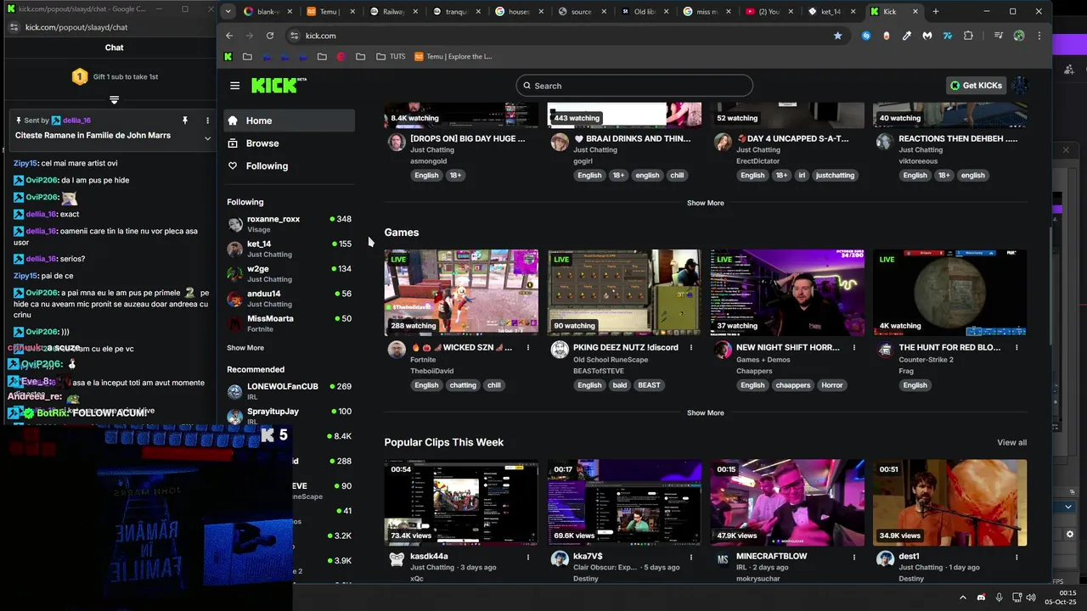The width and height of the screenshot is (1087, 611).
Task: Click the anduu14 channel avatar
Action: [234, 299]
